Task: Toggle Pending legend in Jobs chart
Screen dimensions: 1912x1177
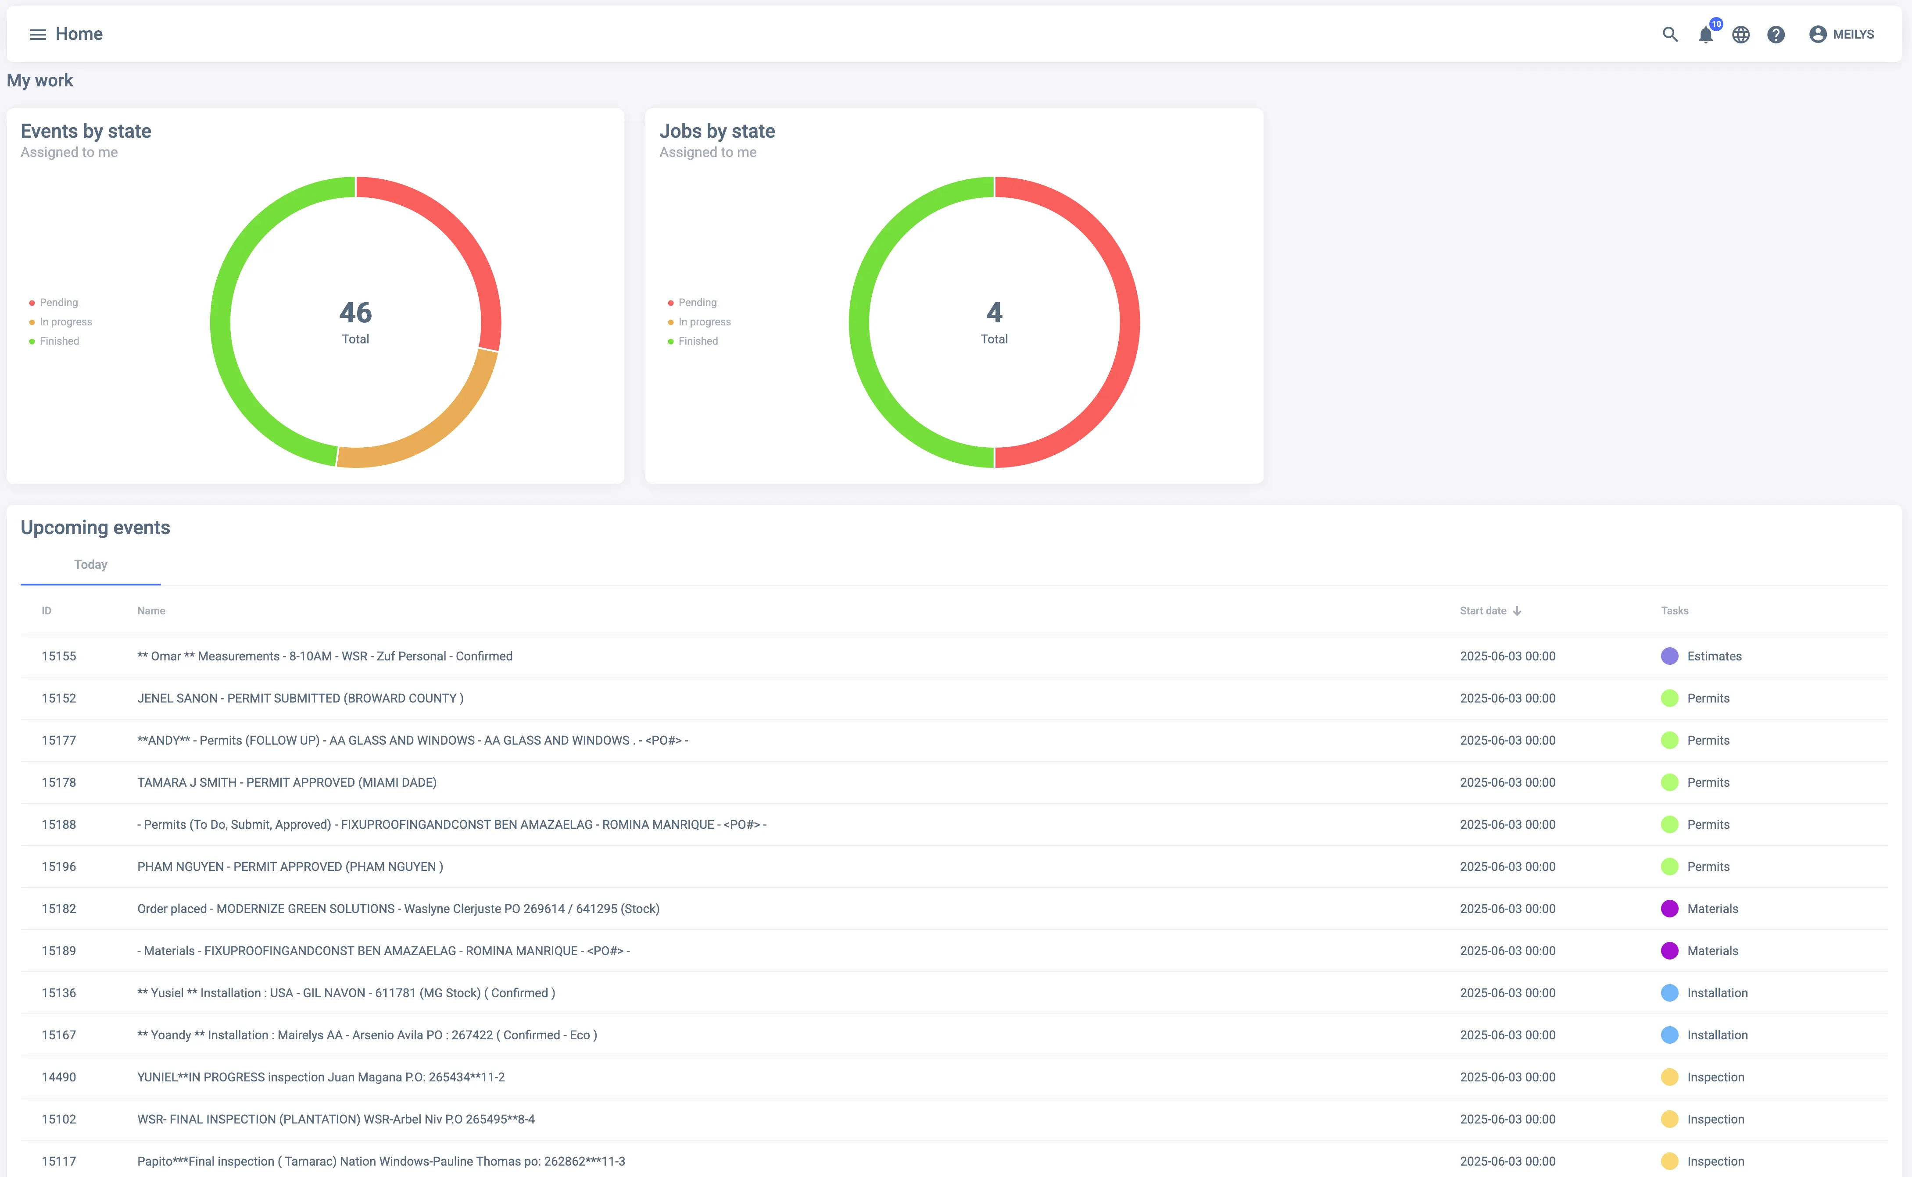Action: (x=697, y=303)
